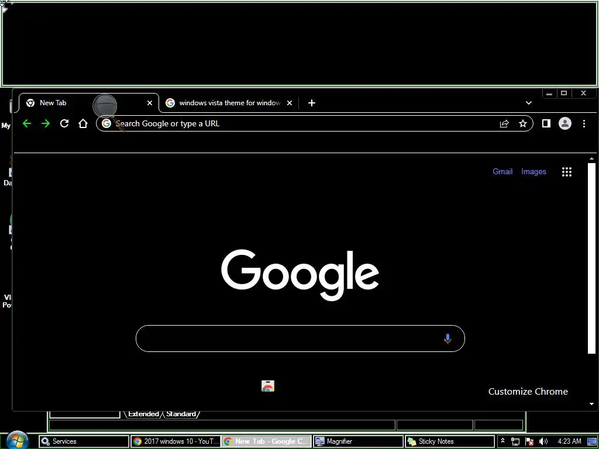The width and height of the screenshot is (599, 449).
Task: Switch to Magnifier in the taskbar
Action: point(359,441)
